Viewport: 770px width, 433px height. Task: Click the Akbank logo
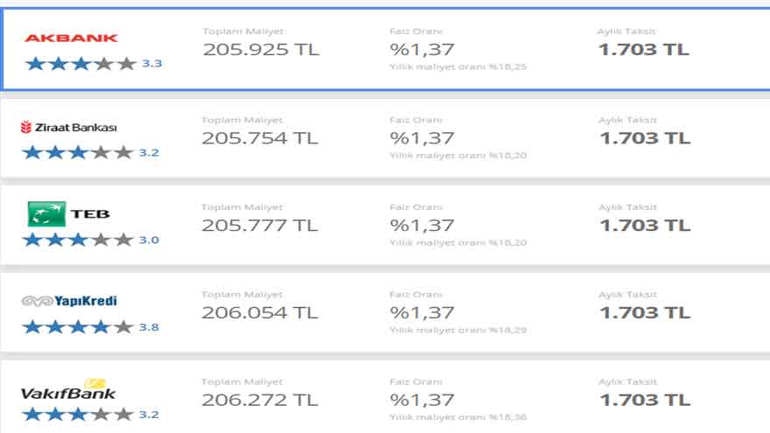point(71,38)
